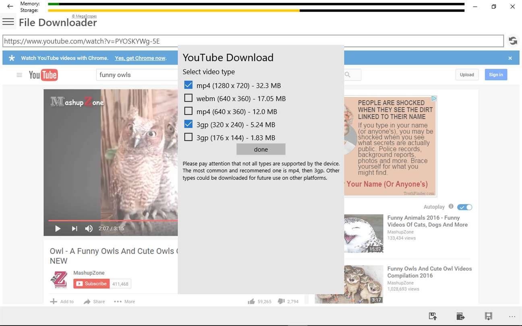Open the File Downloader hamburger menu
The image size is (522, 326).
tap(8, 22)
